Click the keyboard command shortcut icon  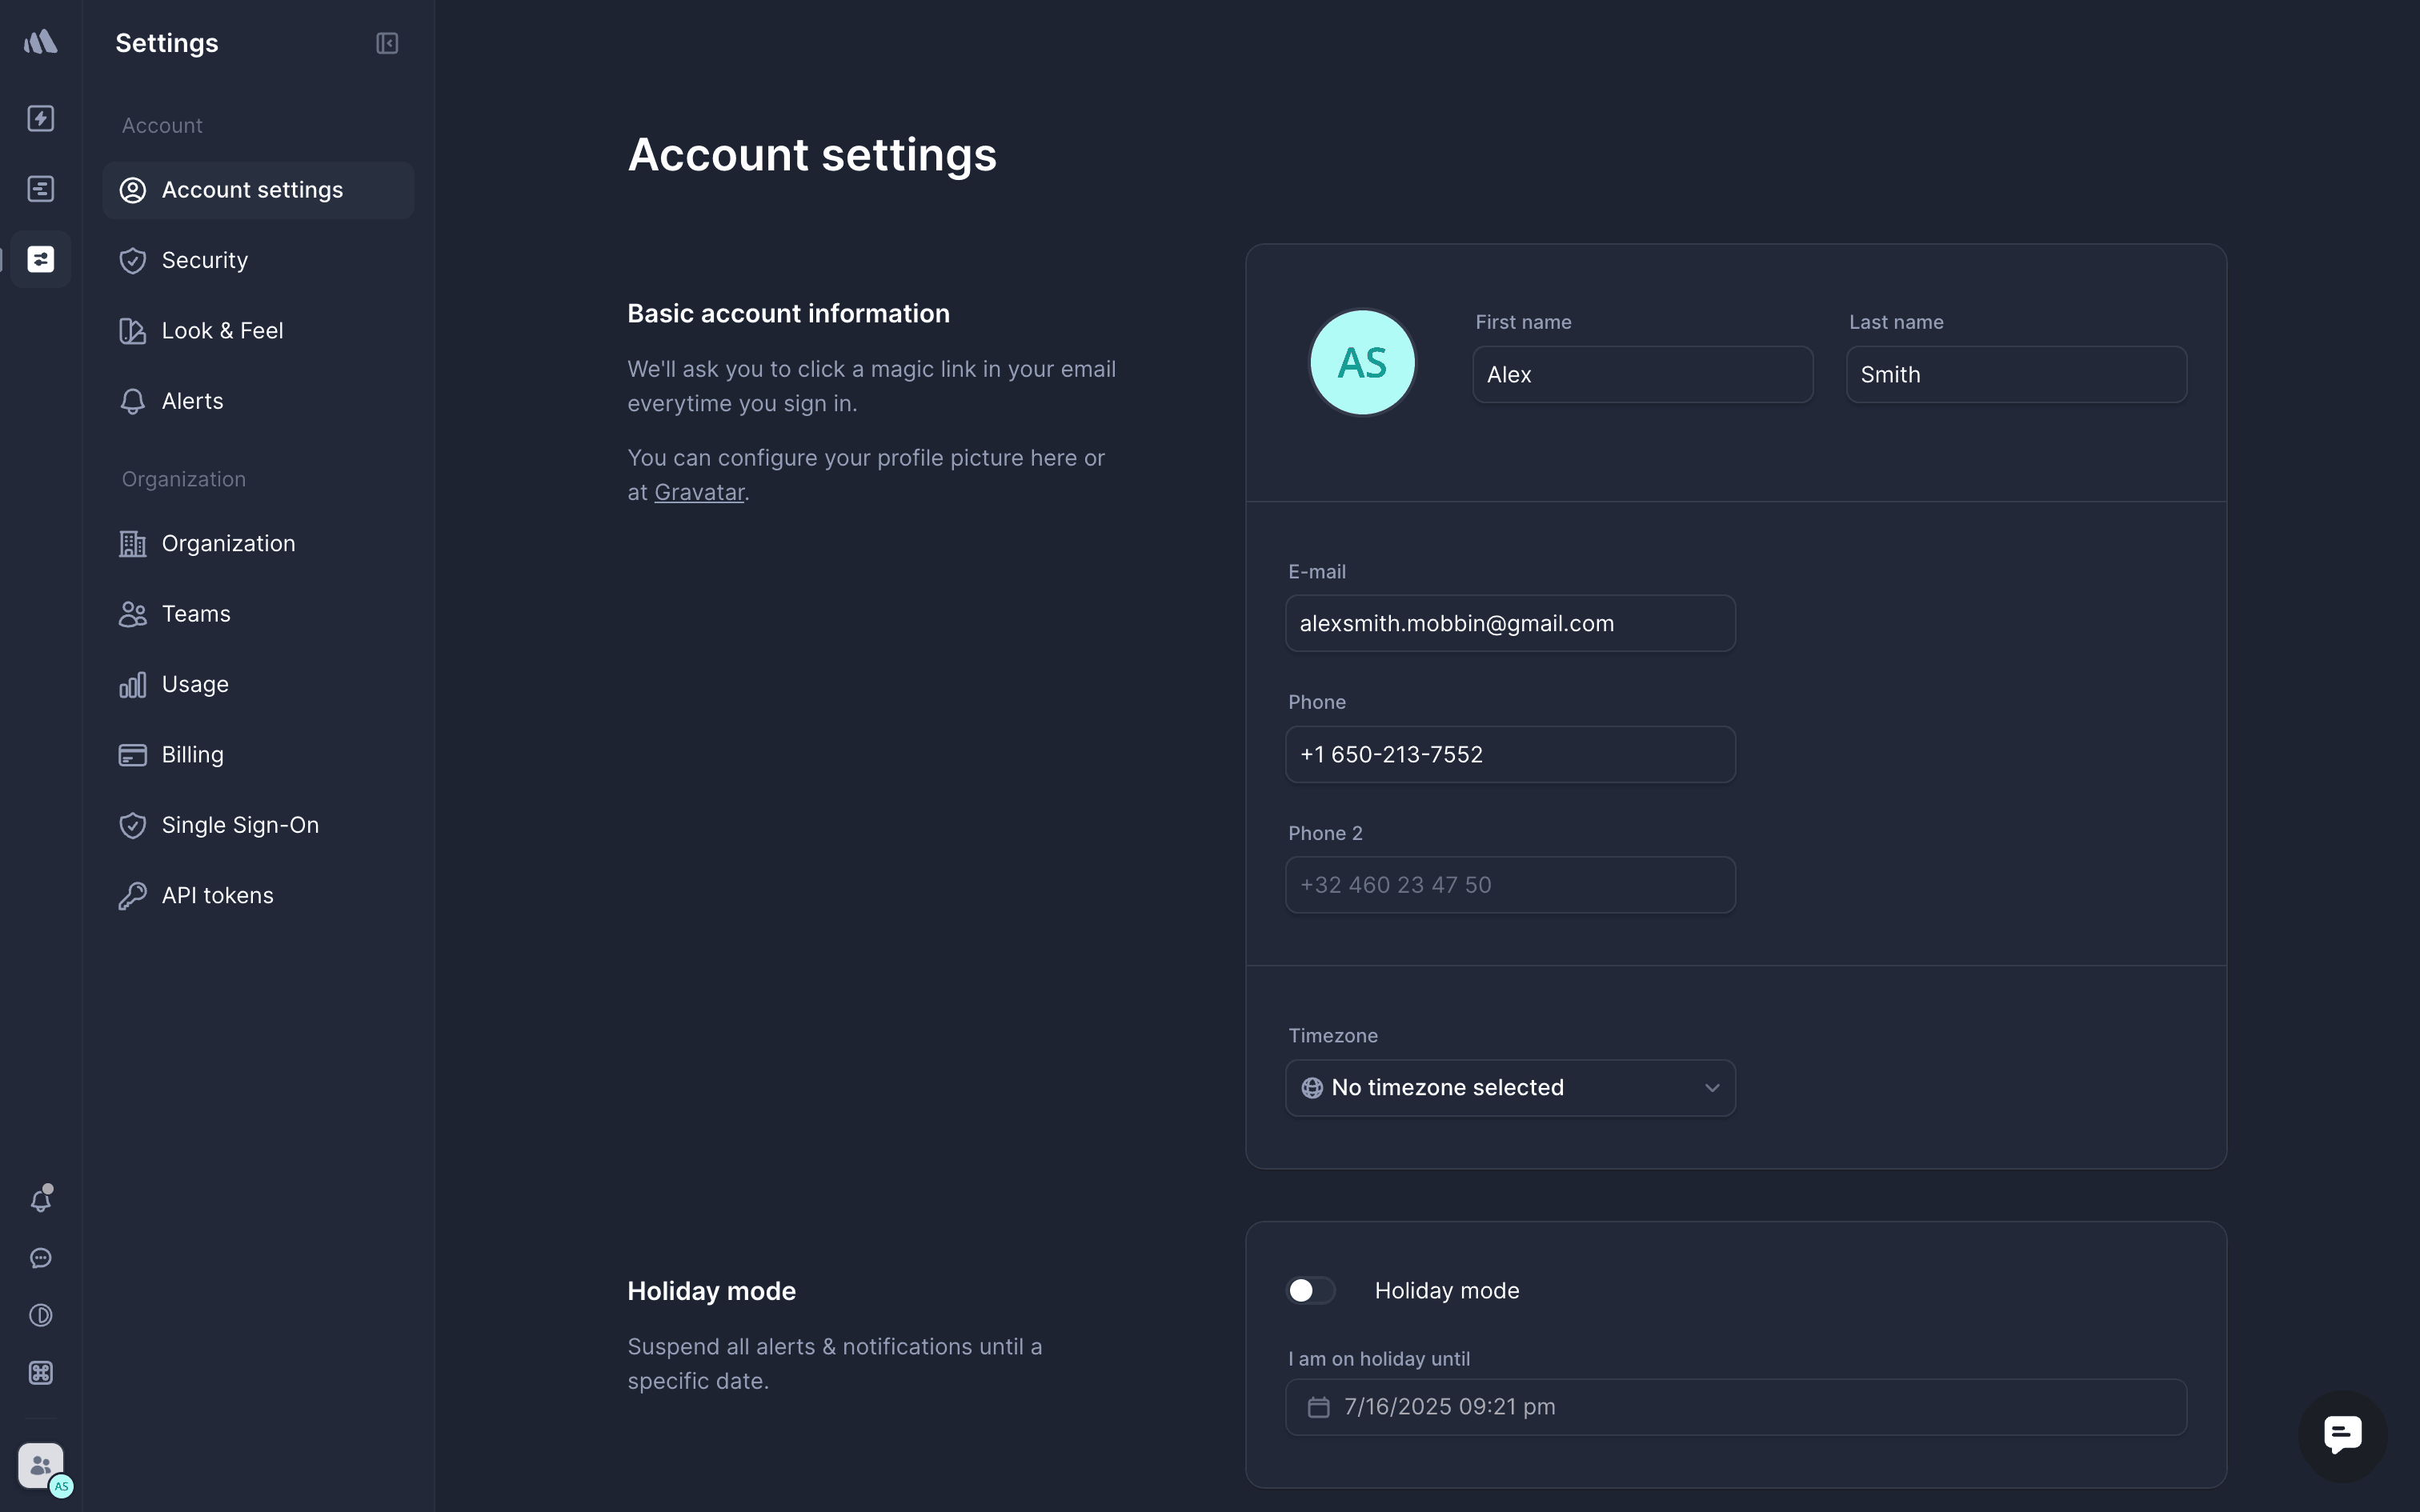pyautogui.click(x=41, y=1373)
